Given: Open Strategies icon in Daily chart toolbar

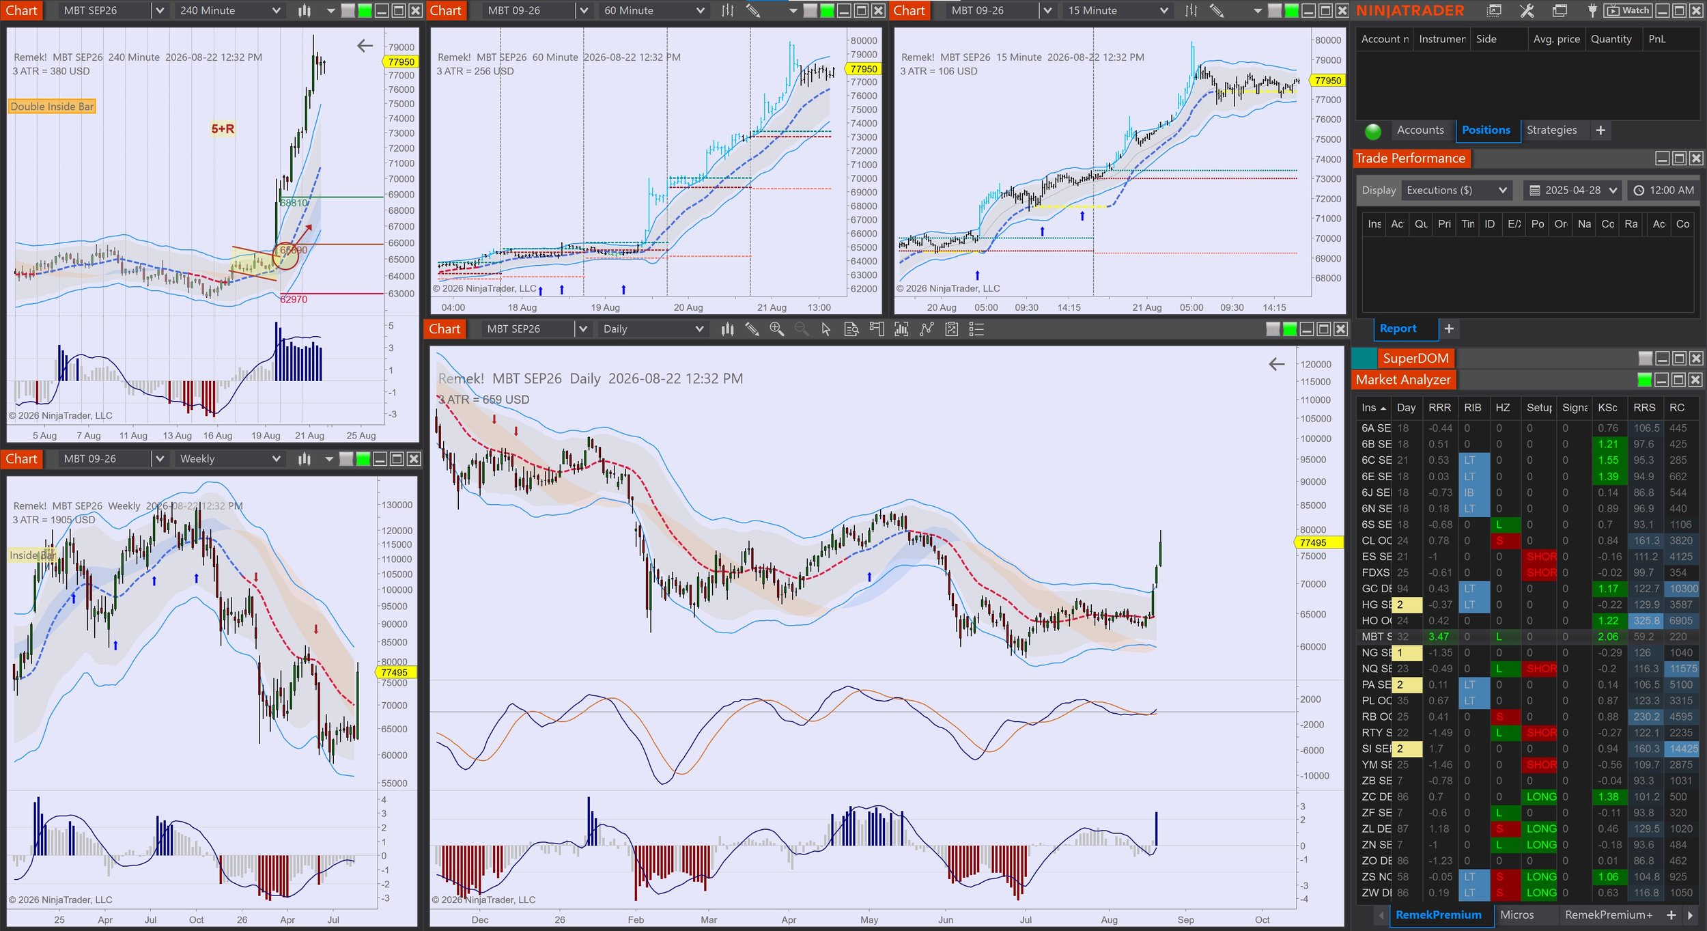Looking at the screenshot, I should click(x=927, y=329).
